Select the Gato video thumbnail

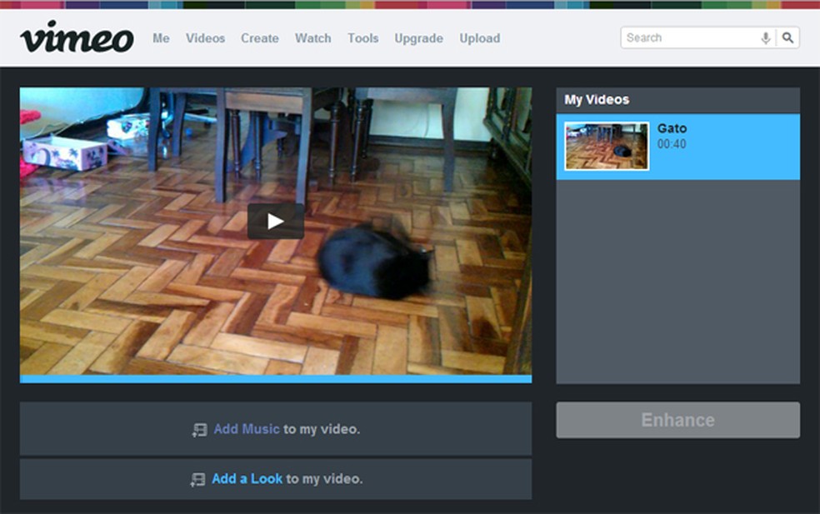tap(606, 147)
